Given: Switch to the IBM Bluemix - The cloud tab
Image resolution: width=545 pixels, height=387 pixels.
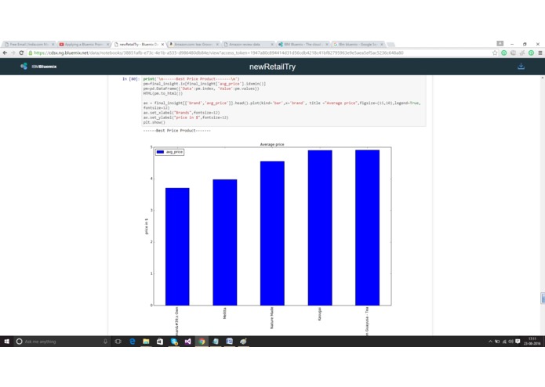Looking at the screenshot, I should click(x=303, y=45).
